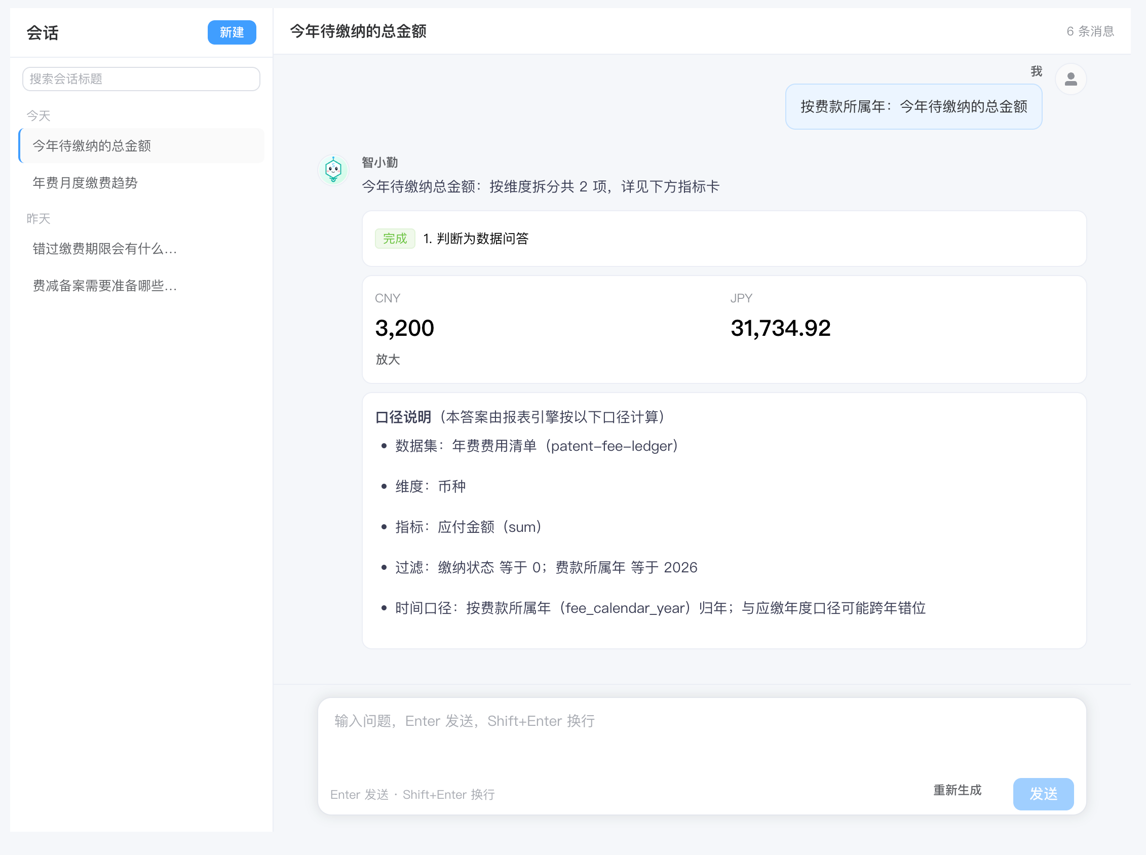Click the 6 条消息 counter
1146x855 pixels.
(x=1090, y=31)
